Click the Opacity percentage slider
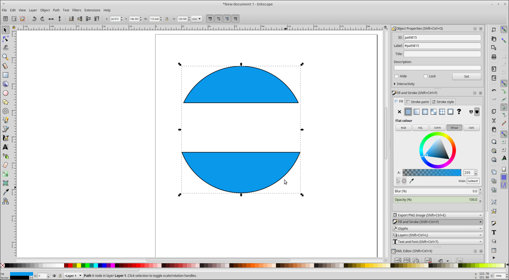 (436, 200)
